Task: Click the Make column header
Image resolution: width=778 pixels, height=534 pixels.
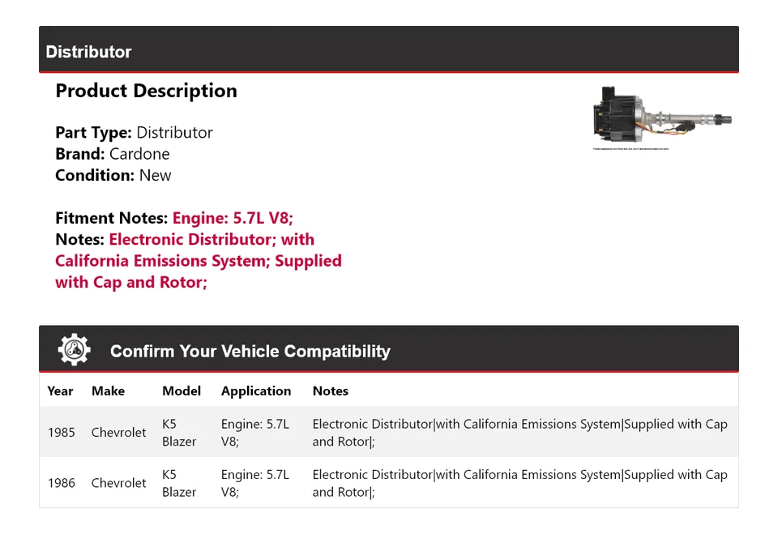Action: click(108, 391)
